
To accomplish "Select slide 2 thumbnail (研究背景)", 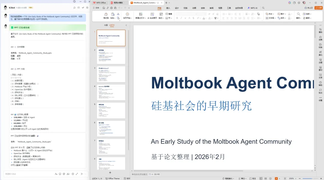I will click(x=111, y=56).
